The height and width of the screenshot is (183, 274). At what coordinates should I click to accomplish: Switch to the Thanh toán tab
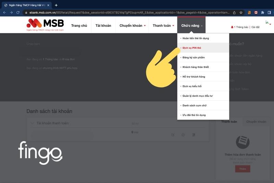coord(229,122)
